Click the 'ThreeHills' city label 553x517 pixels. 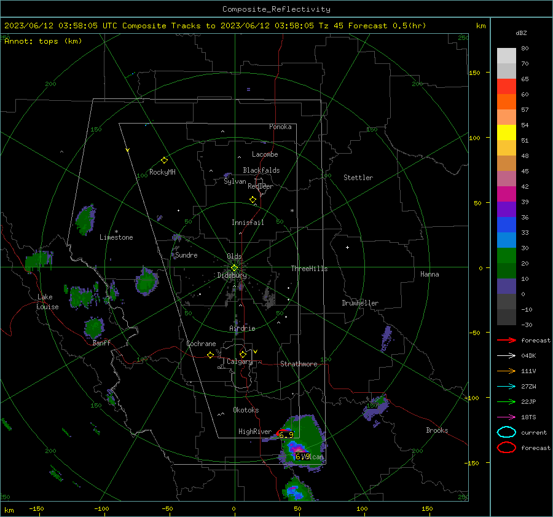tap(309, 269)
